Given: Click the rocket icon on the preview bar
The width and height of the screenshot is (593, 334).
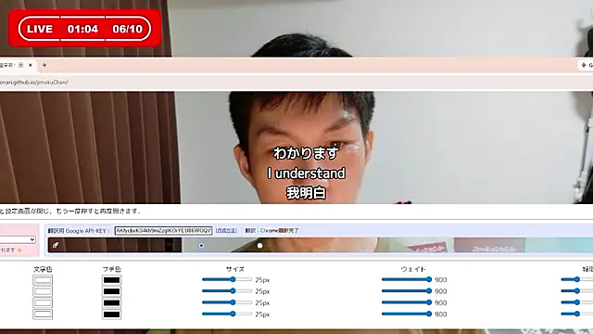Looking at the screenshot, I should click(56, 245).
